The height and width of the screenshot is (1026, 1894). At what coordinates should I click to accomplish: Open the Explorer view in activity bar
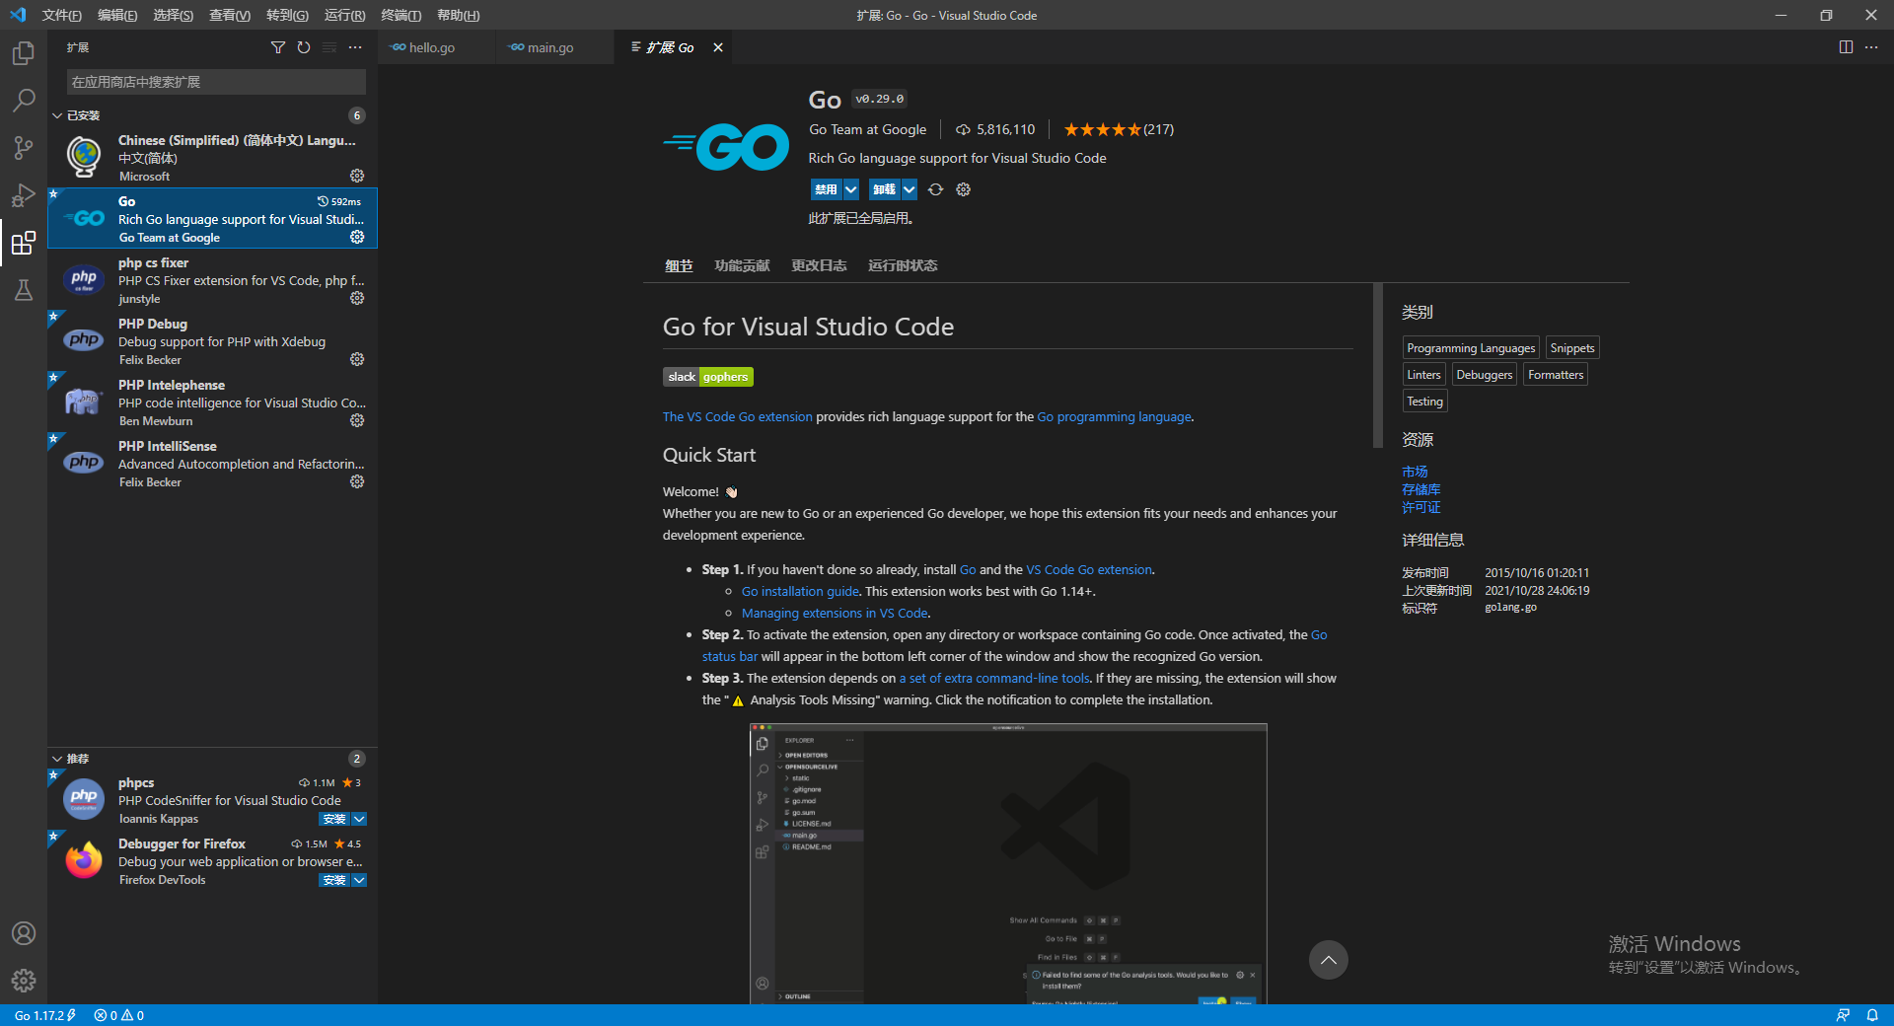click(x=24, y=52)
